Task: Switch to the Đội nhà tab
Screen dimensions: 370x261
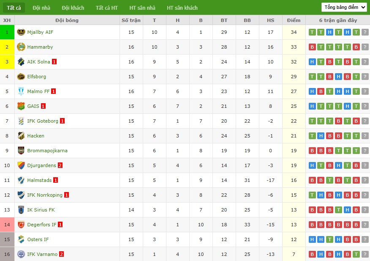Action: pyautogui.click(x=41, y=8)
